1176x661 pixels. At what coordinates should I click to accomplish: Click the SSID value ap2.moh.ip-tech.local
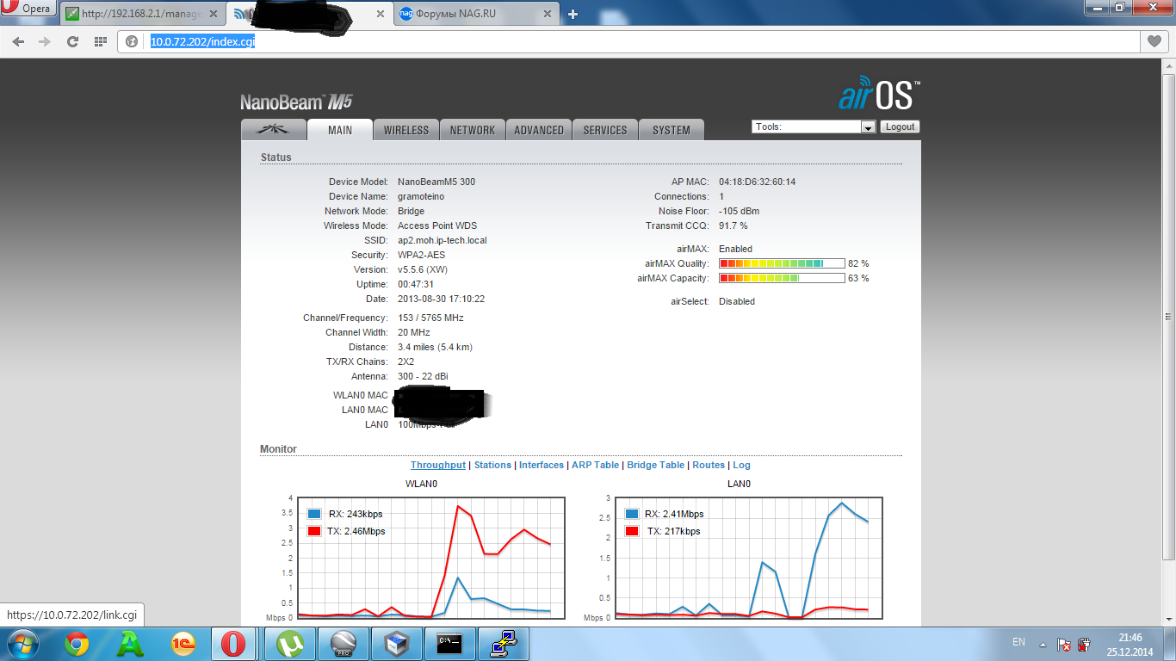[x=442, y=240]
